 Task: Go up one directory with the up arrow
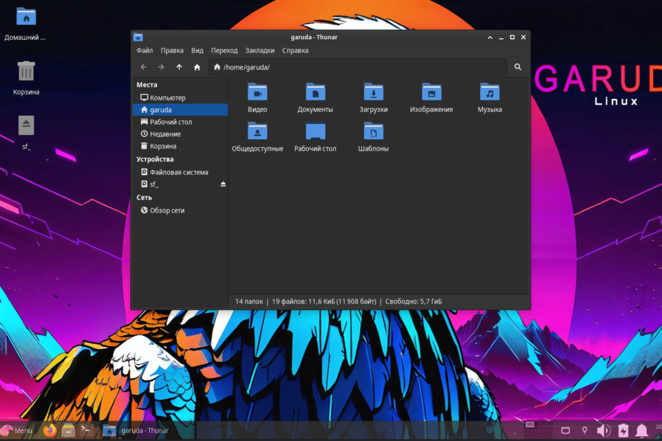pos(179,67)
